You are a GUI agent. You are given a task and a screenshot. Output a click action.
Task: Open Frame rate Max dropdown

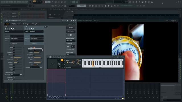pos(73,46)
